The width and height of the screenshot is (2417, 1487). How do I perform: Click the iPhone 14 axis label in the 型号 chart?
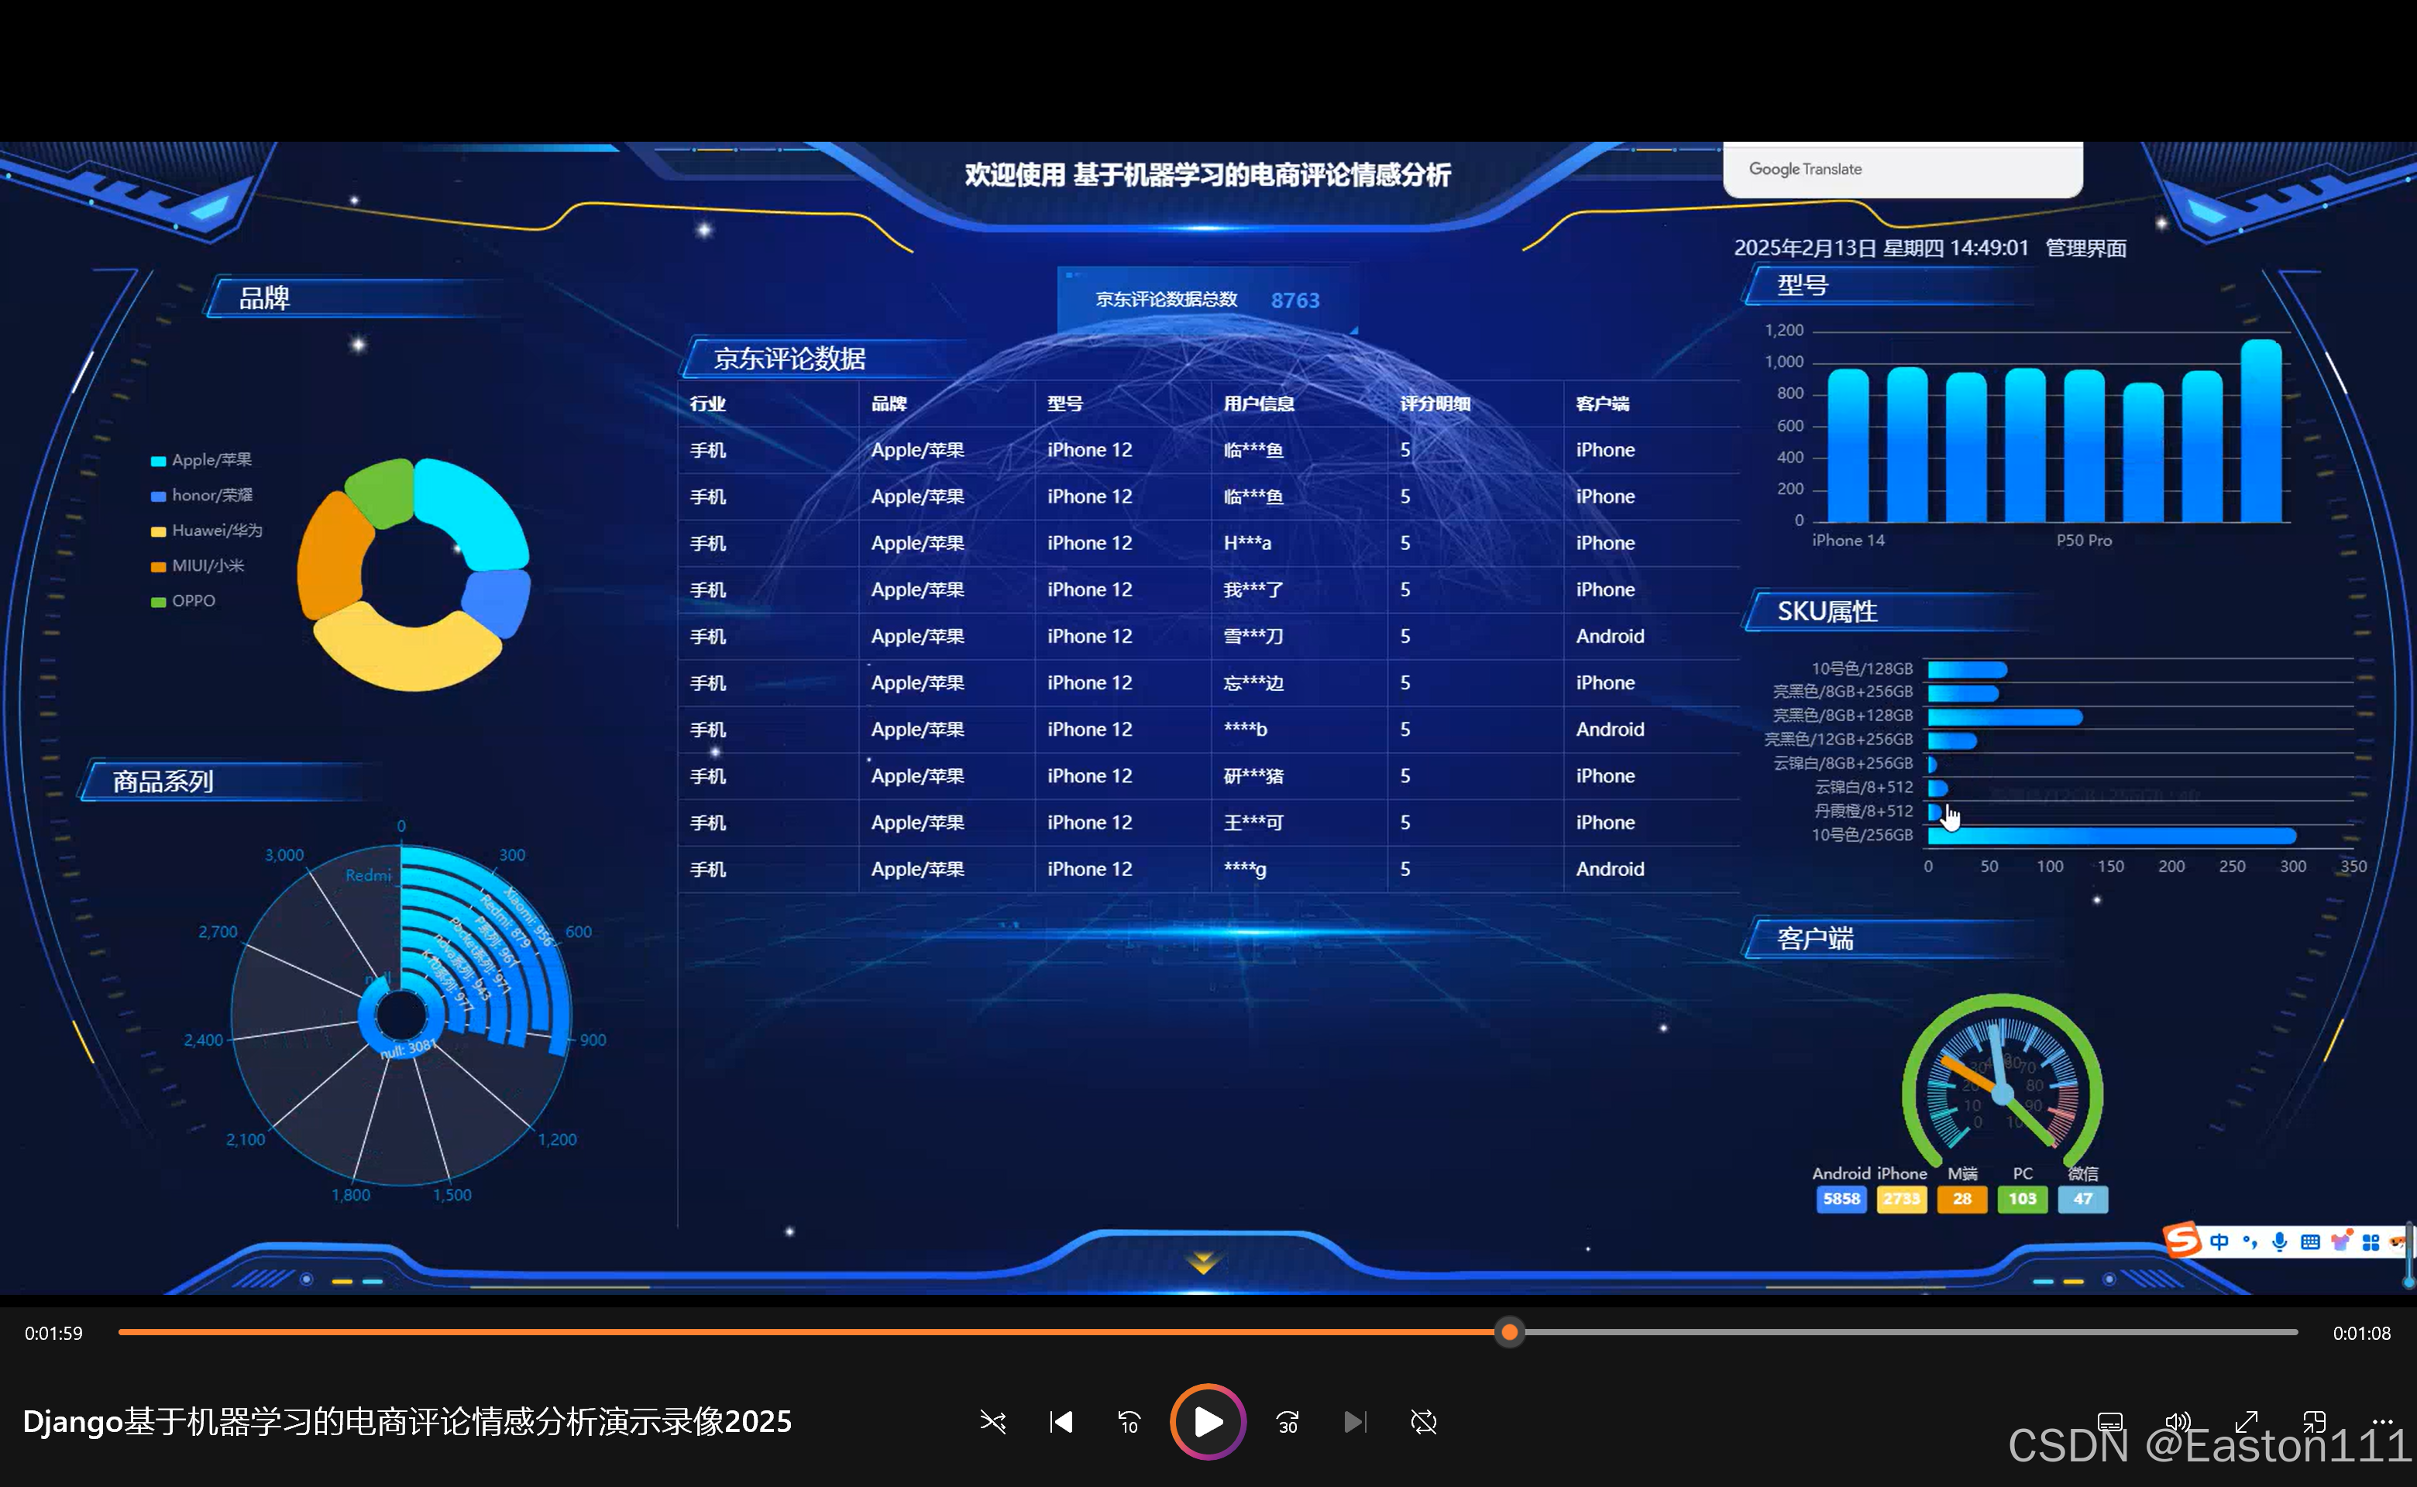[1848, 540]
